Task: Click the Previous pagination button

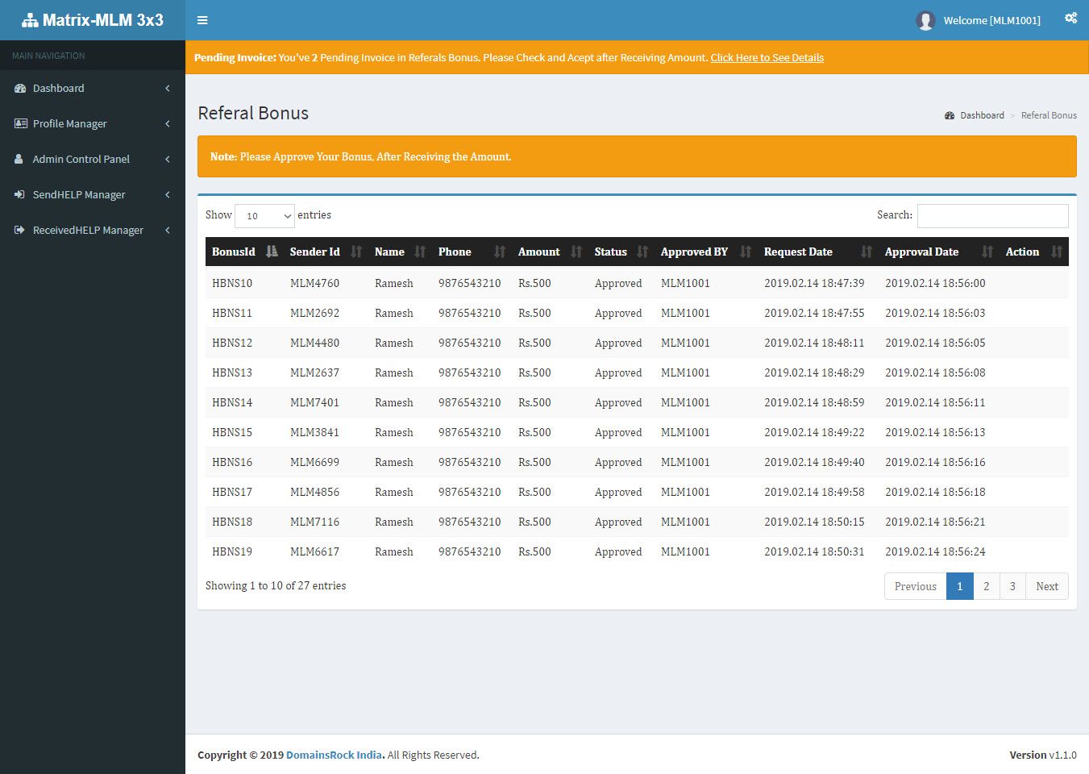Action: [x=915, y=586]
